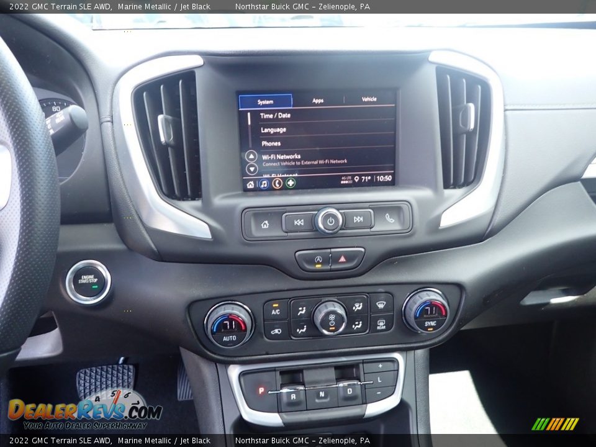Toggle the front windshield defrost button
Screen dimensions: 596x447
point(381,304)
